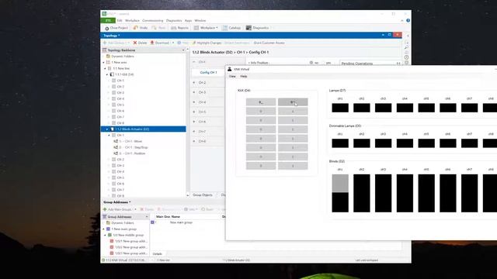The width and height of the screenshot is (497, 279).
Task: Click the red Delete icon in Topology toolbar
Action: [135, 43]
